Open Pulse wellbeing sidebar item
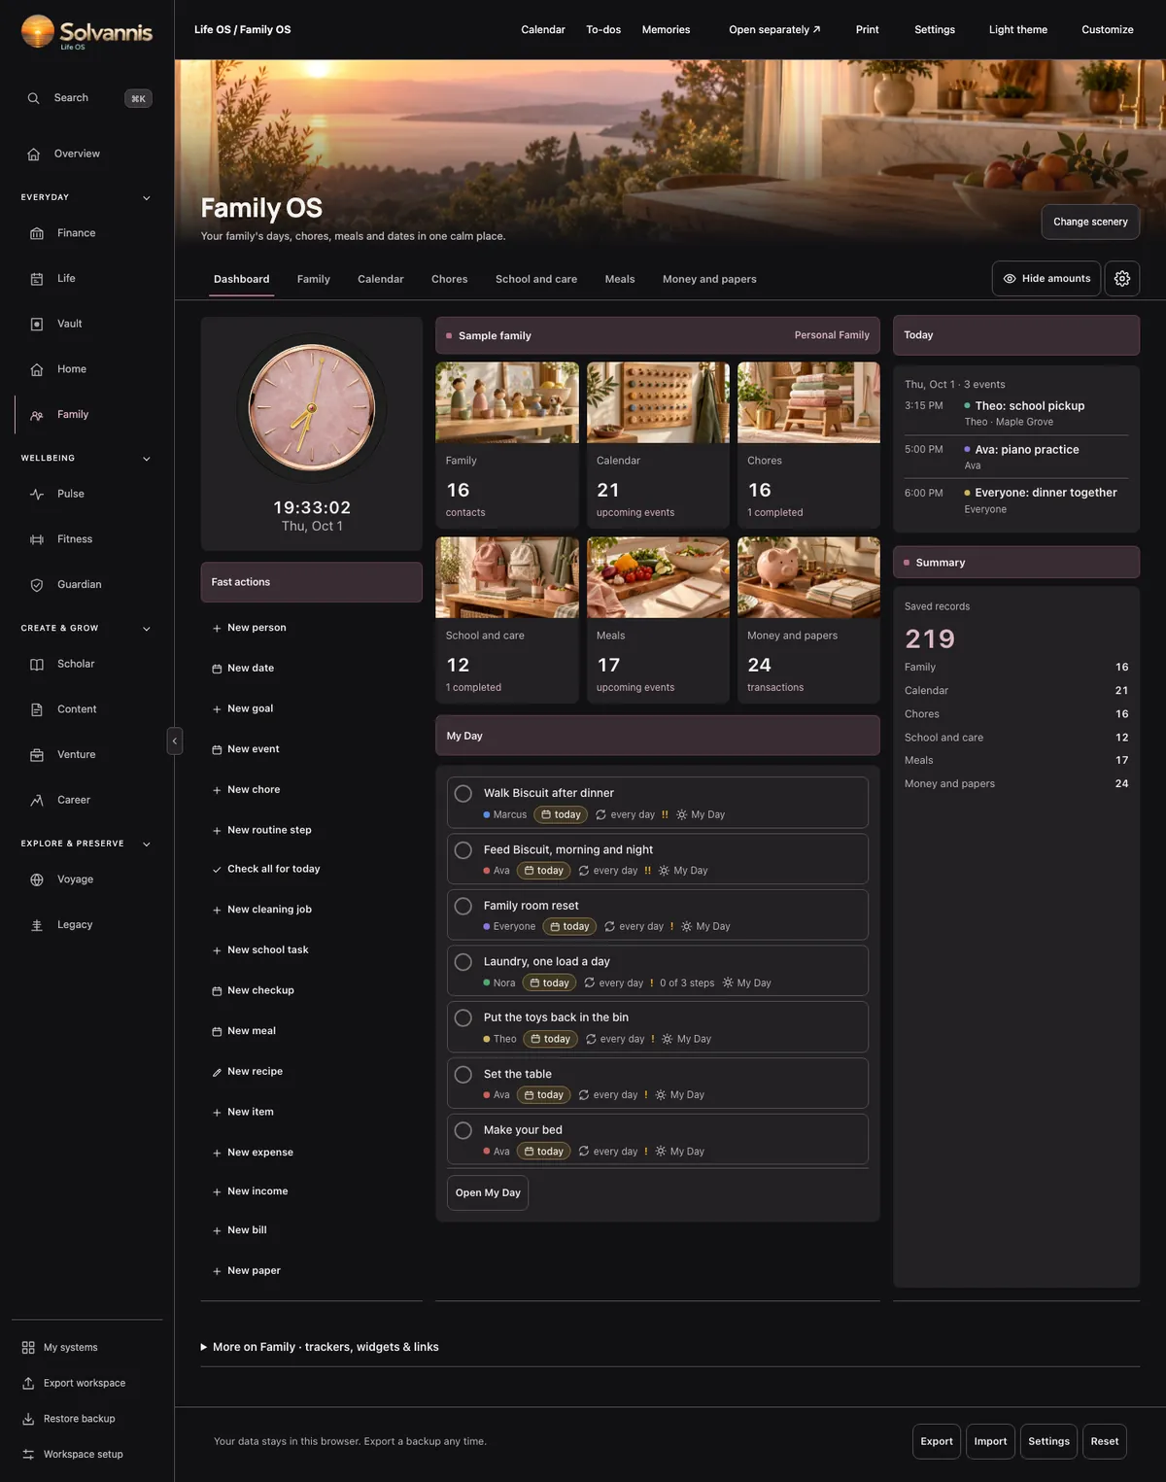The image size is (1166, 1482). [x=70, y=494]
